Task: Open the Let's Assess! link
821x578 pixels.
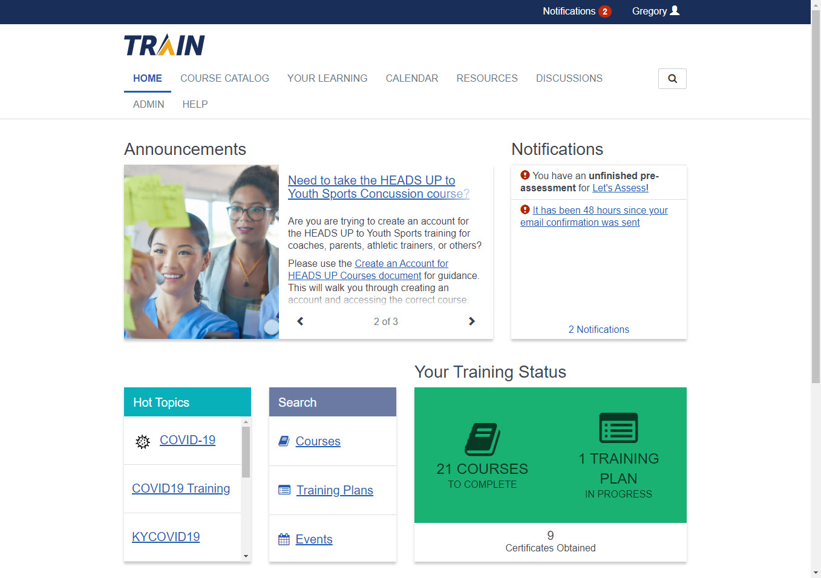Action: pos(620,188)
